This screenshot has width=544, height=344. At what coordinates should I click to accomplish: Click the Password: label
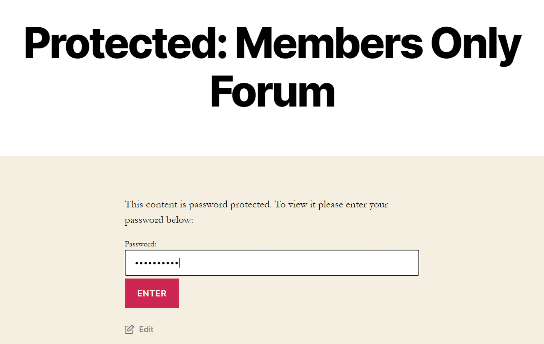click(x=141, y=244)
